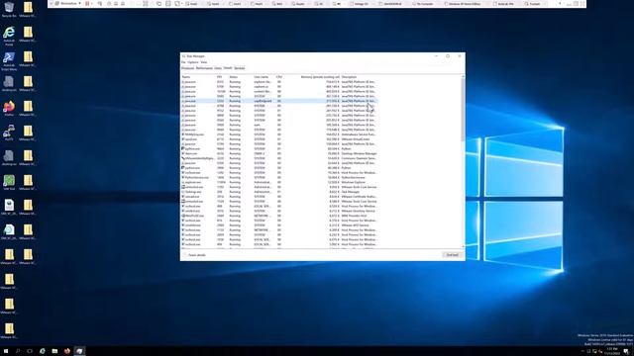
Task: Open the Workstation dropdown menu
Action: tap(67, 3)
